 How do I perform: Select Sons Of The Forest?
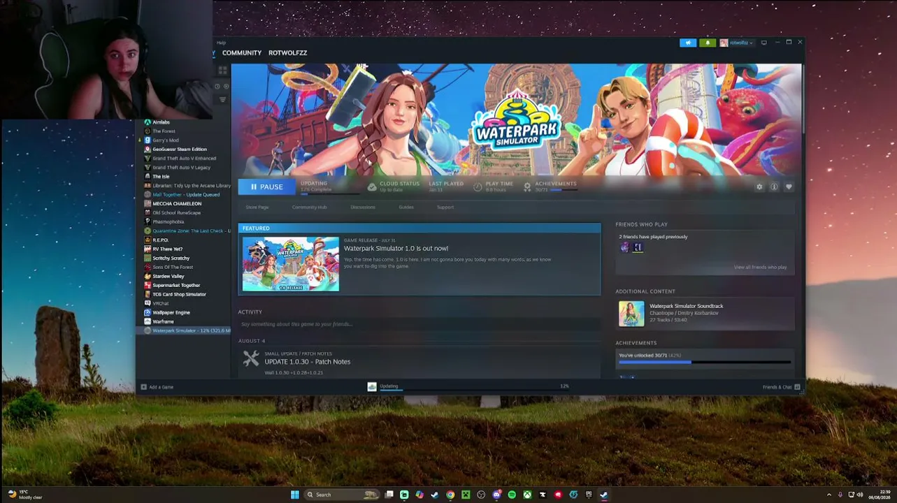point(183,267)
